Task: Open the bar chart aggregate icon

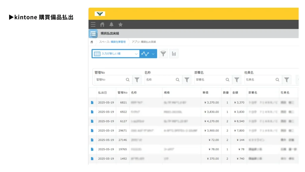Action: (174, 54)
